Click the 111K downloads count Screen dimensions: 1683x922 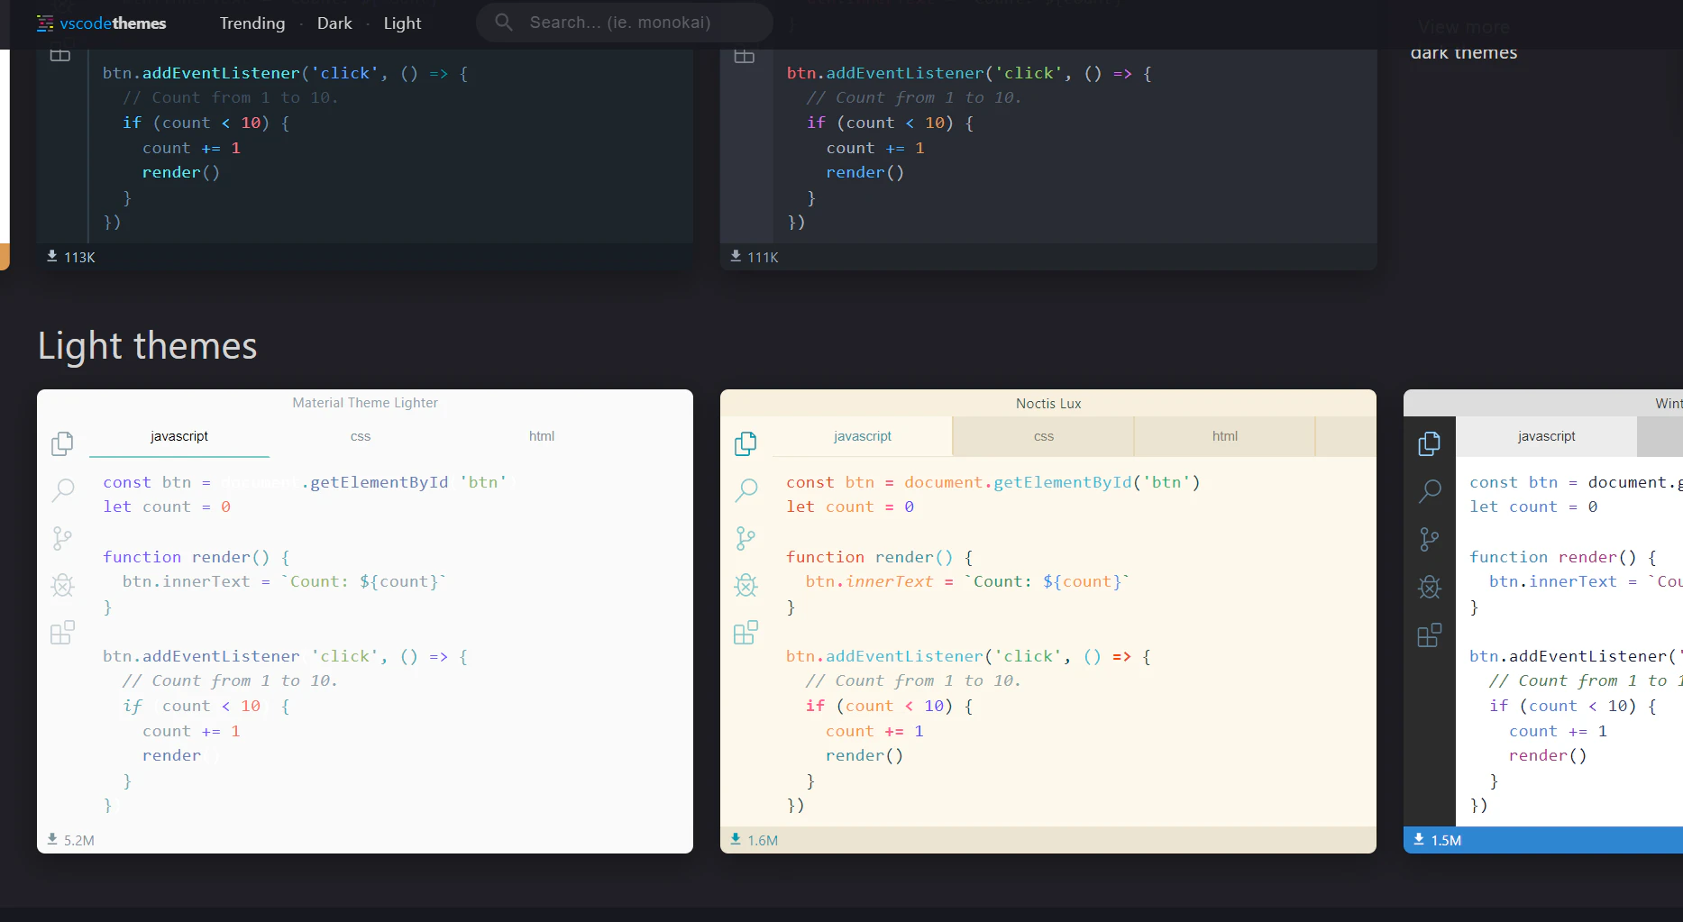point(755,257)
